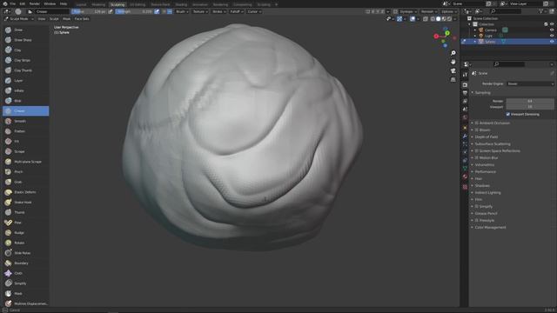
Task: Select the Crease brush tool
Action: coord(25,111)
